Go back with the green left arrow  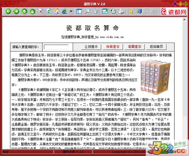(8, 12)
